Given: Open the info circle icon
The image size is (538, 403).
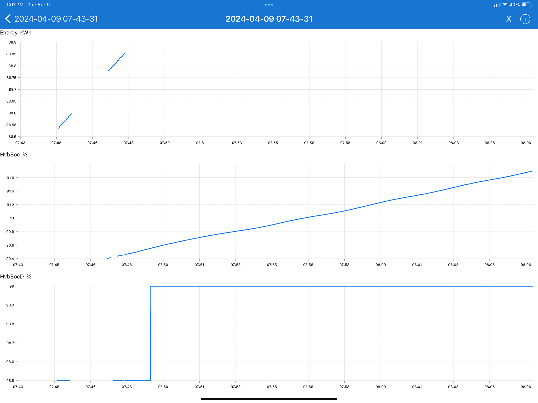Looking at the screenshot, I should [x=525, y=19].
